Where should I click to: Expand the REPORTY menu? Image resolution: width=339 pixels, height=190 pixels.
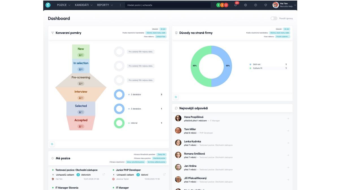pyautogui.click(x=105, y=5)
